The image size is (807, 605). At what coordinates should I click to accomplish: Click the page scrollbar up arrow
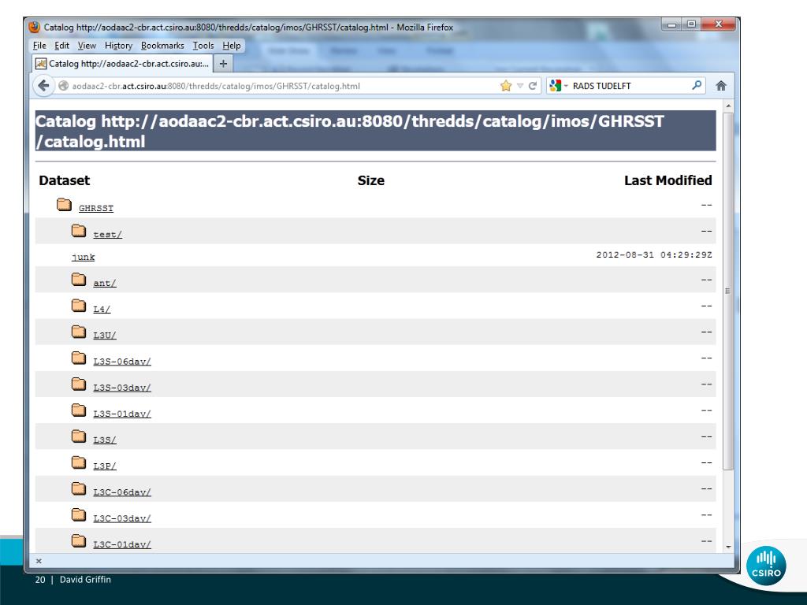point(727,106)
